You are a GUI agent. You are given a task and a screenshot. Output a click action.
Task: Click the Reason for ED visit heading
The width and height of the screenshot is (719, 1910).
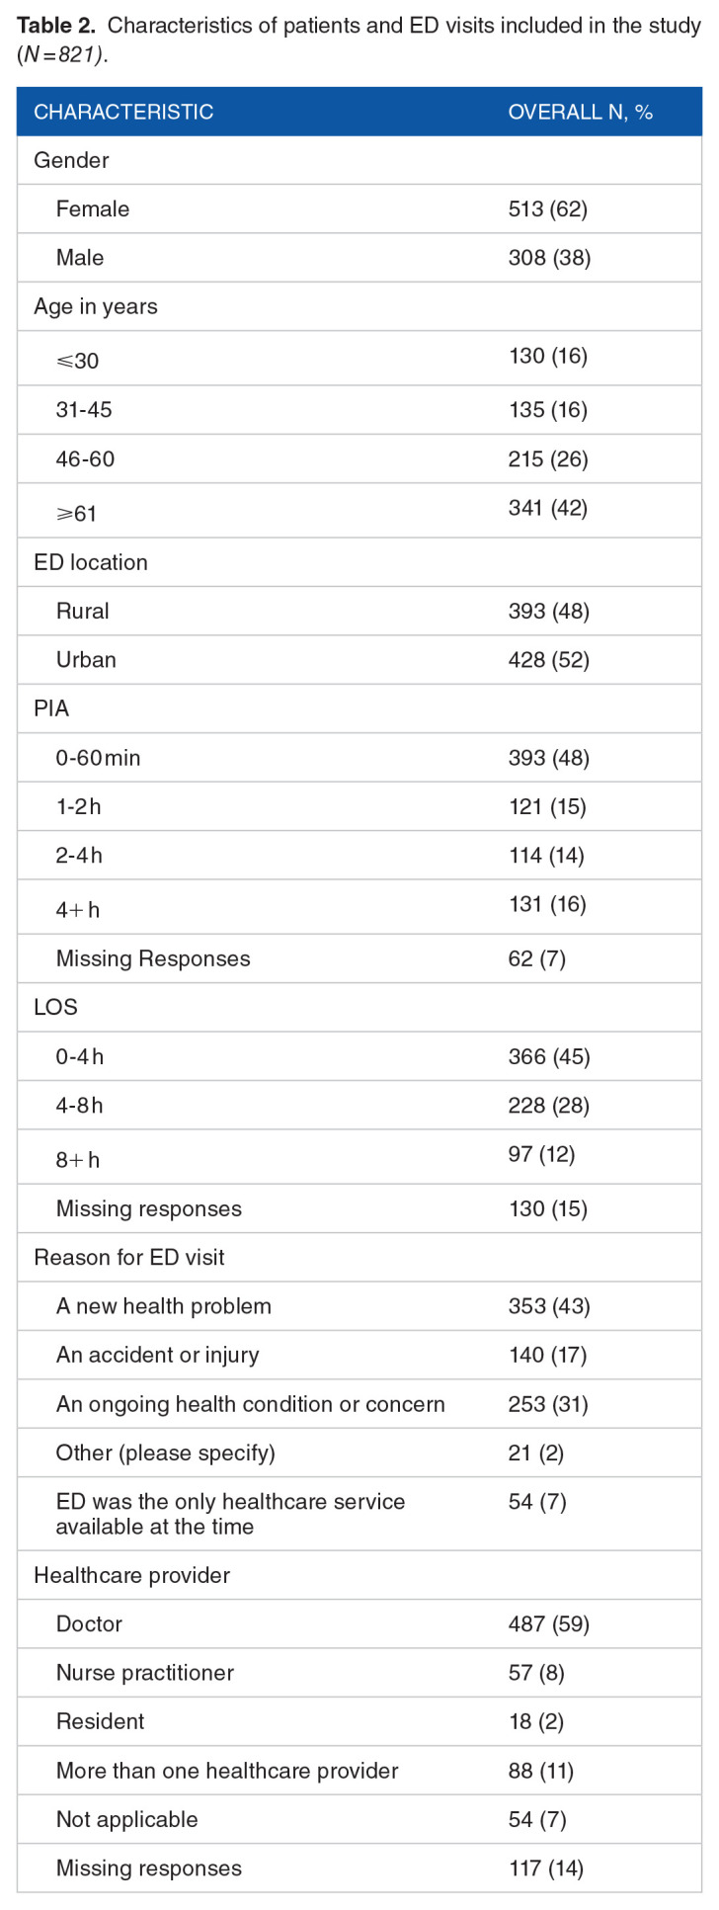(129, 1258)
